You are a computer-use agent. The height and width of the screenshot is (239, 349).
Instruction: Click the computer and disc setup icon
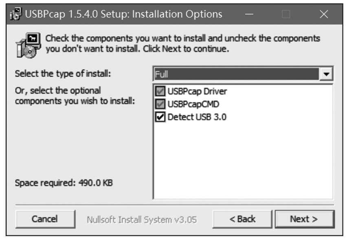click(x=28, y=44)
